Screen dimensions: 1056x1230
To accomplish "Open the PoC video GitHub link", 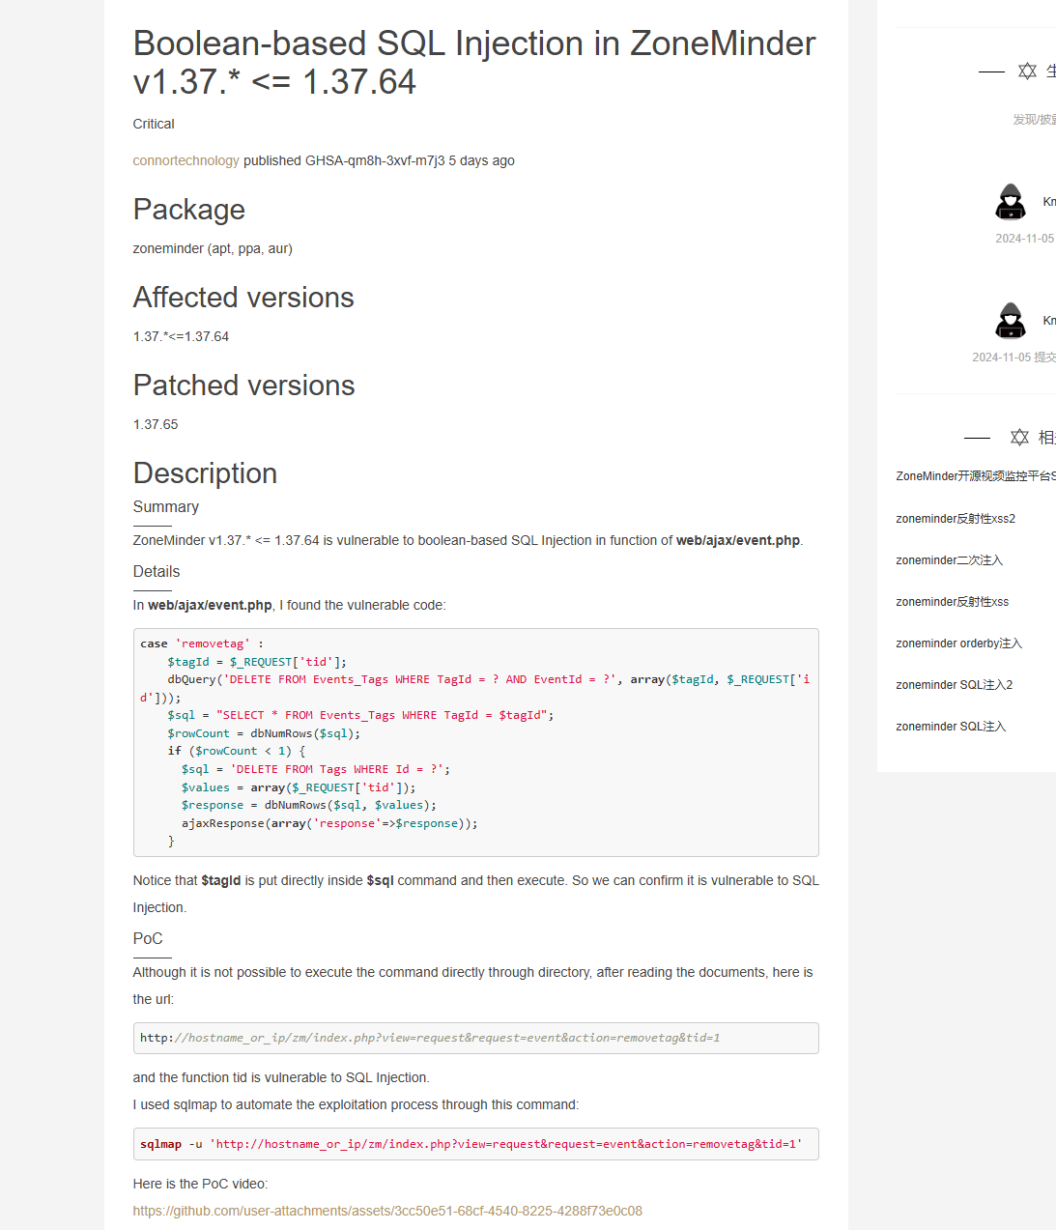I will 387,1211.
